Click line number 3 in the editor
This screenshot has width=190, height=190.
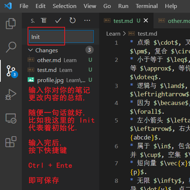(116, 86)
